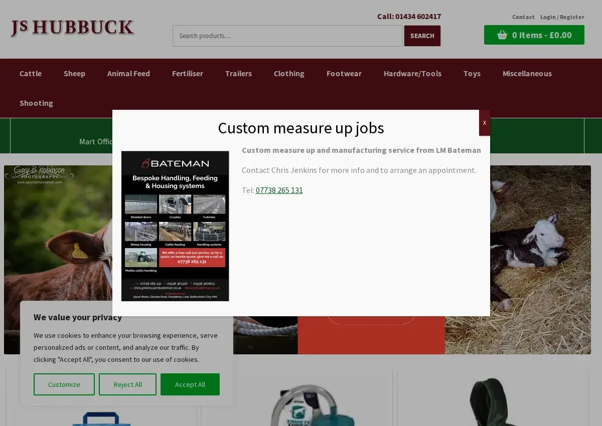Image resolution: width=602 pixels, height=426 pixels.
Task: Open the Sheep menu
Action: pyautogui.click(x=74, y=74)
